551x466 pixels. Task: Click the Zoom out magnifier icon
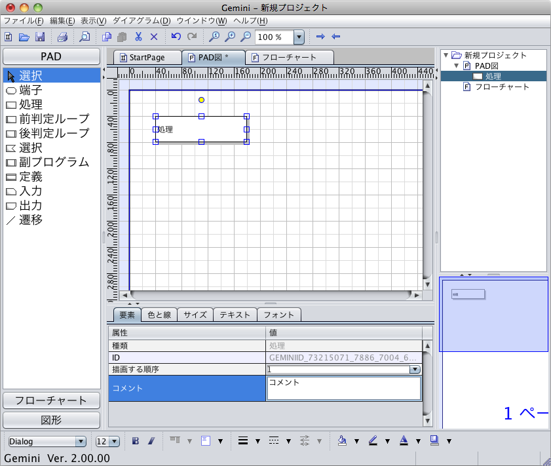point(246,37)
